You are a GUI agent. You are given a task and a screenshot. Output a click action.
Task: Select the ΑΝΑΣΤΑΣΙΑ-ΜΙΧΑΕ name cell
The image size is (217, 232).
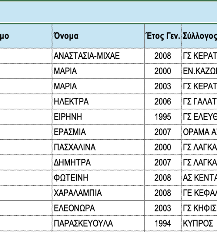[x=98, y=56]
